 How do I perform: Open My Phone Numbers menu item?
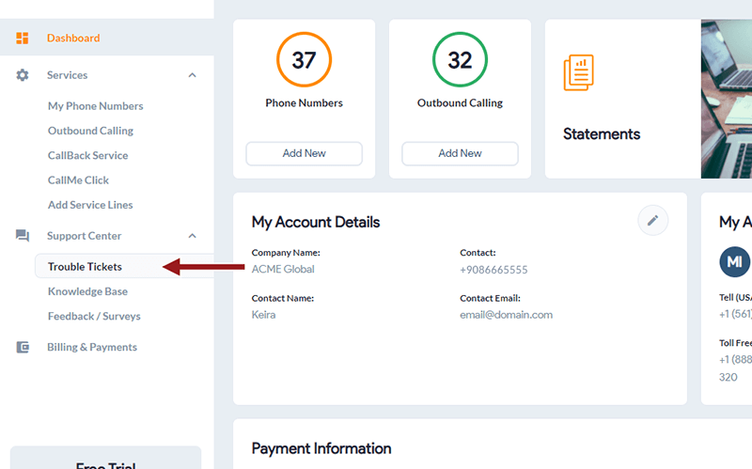tap(96, 106)
